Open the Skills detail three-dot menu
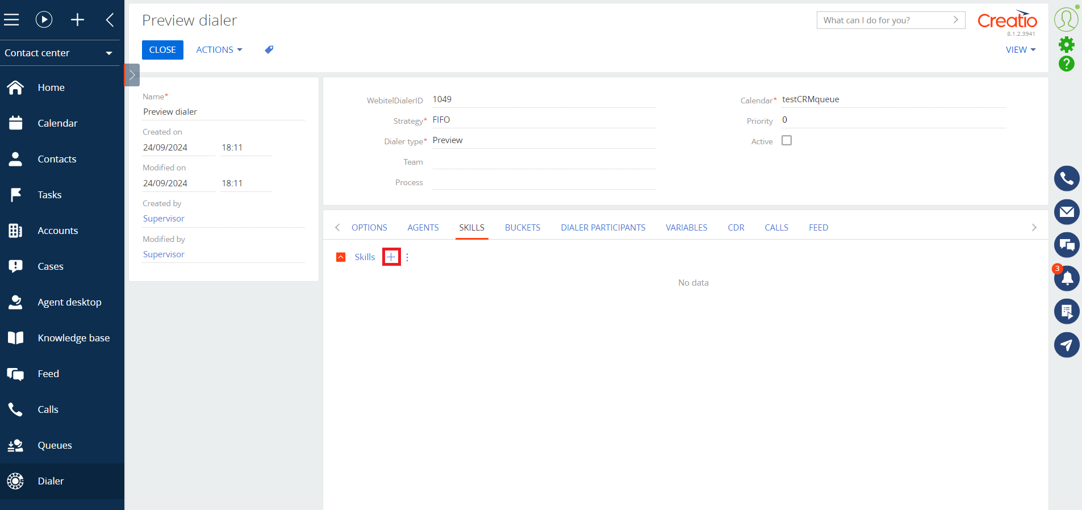1082x510 pixels. [x=407, y=257]
